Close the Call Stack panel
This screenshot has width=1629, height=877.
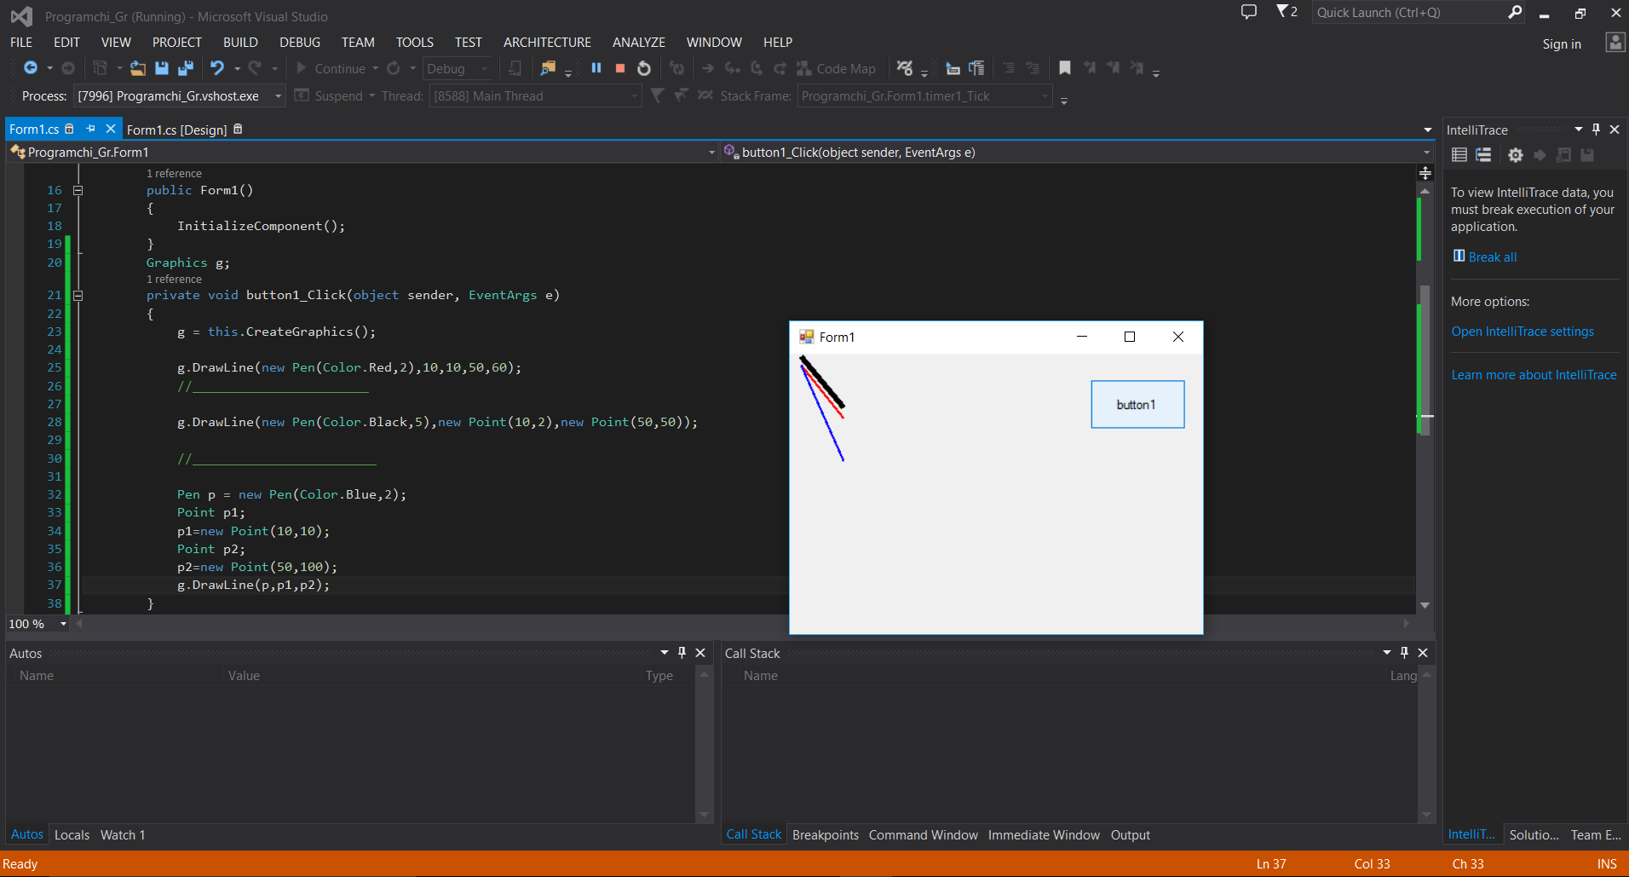pos(1423,653)
